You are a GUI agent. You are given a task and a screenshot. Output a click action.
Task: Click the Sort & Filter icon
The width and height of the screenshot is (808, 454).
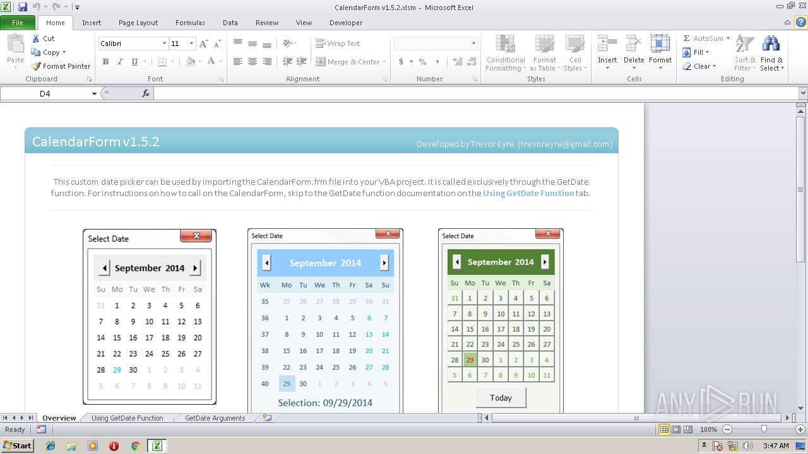[x=745, y=44]
